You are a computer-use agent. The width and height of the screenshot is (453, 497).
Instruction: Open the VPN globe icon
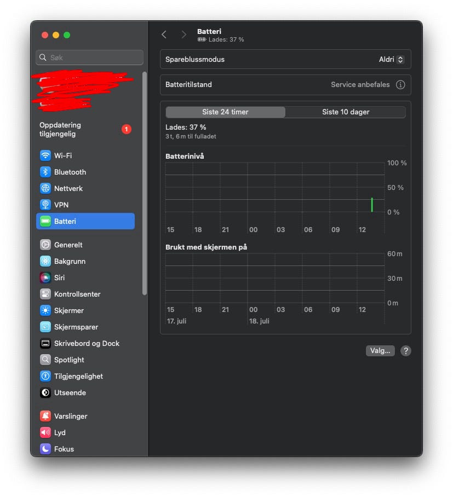click(x=45, y=205)
